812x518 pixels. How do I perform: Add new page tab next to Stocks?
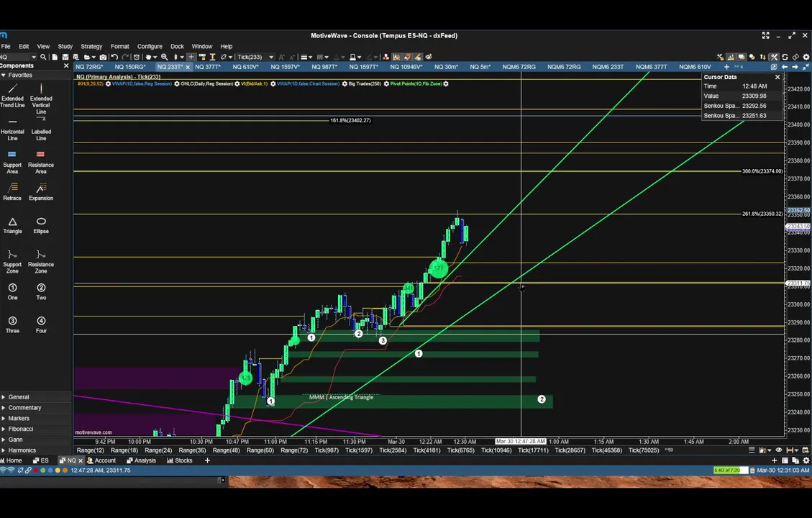tap(207, 460)
